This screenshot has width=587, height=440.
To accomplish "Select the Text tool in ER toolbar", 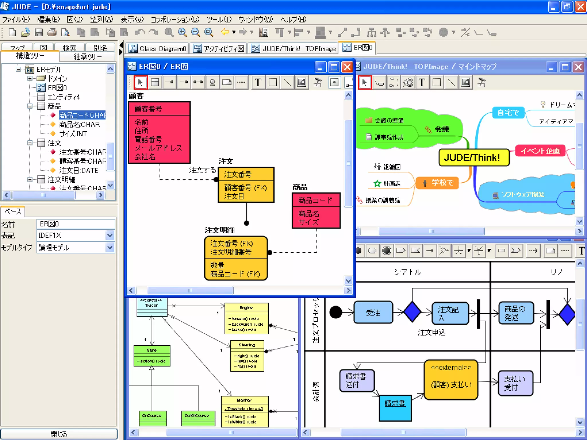I will point(258,83).
